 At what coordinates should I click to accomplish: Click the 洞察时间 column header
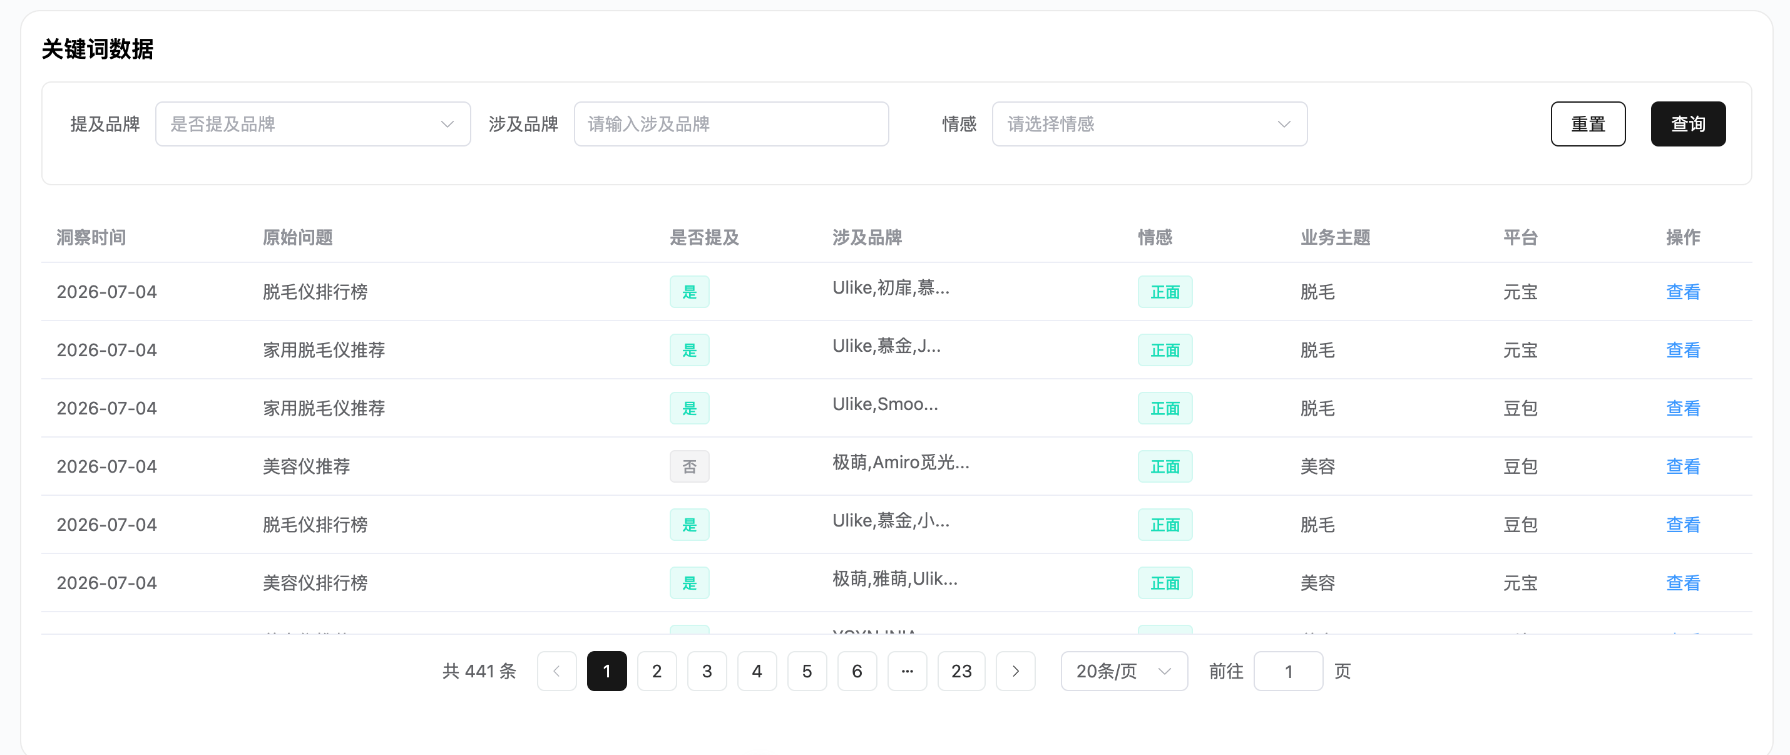[x=91, y=238]
